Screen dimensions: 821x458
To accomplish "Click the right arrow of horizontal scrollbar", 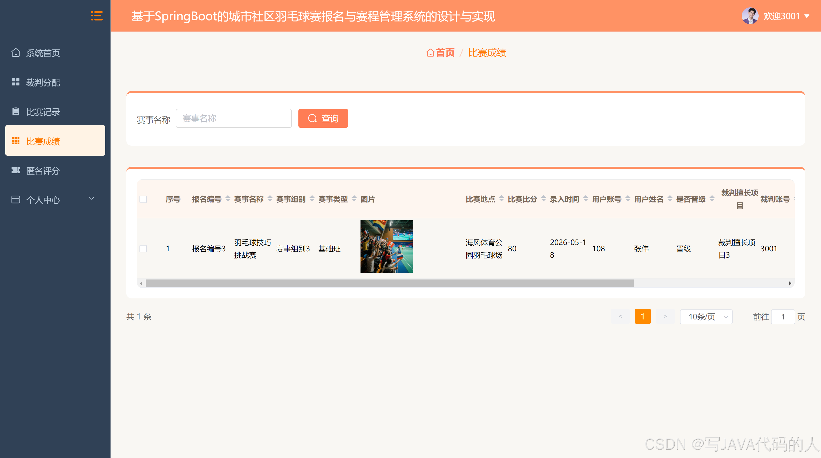I will tap(790, 283).
